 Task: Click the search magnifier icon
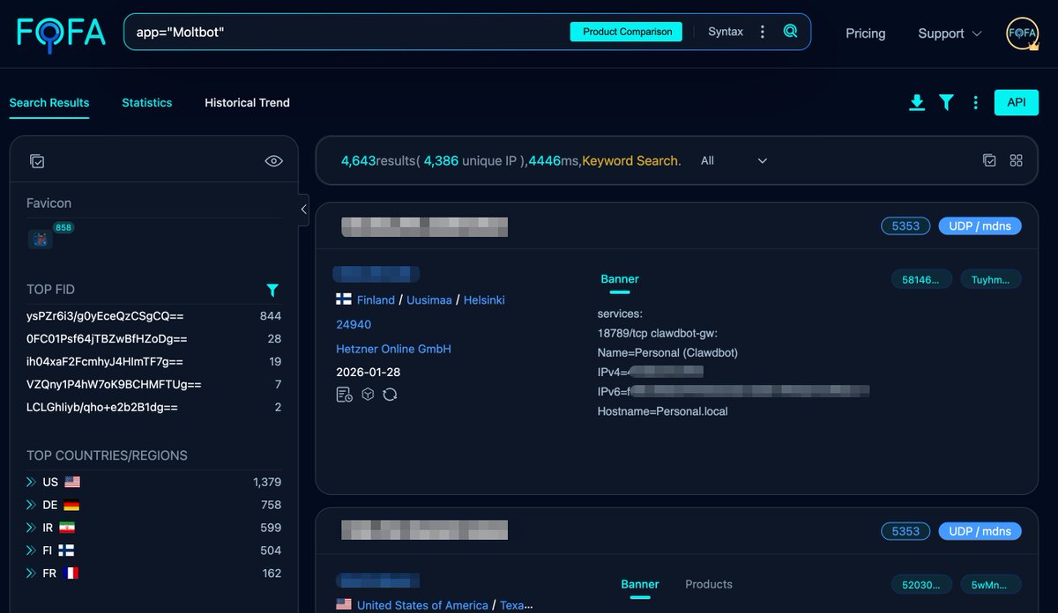click(790, 32)
